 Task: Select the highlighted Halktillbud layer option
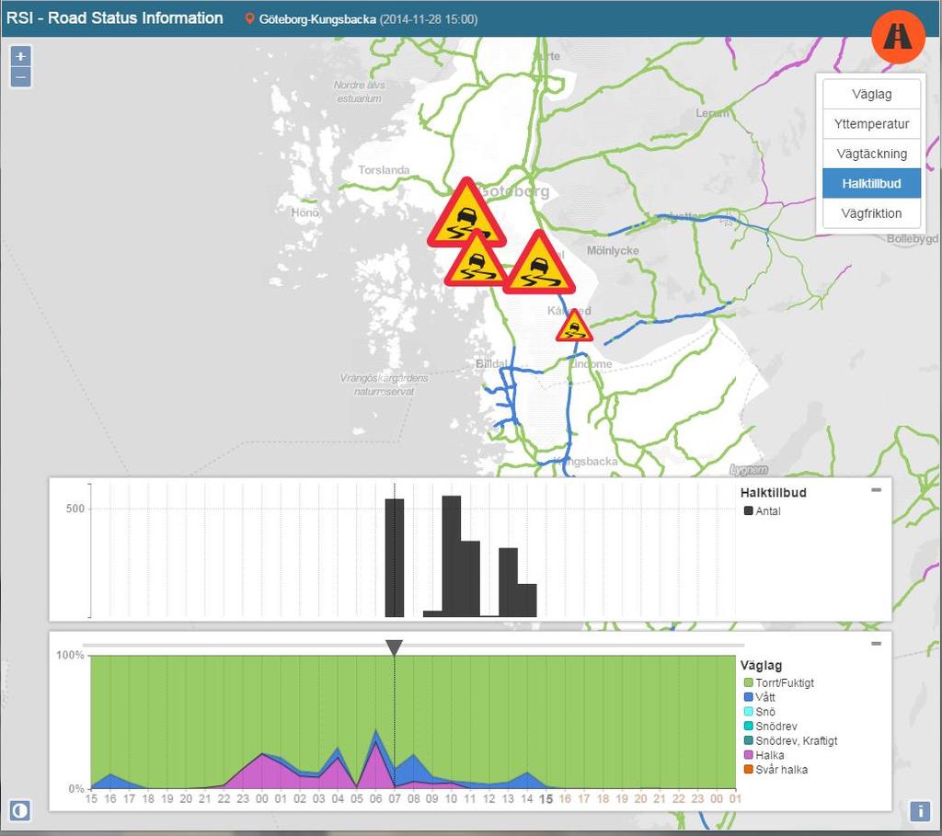tap(871, 183)
